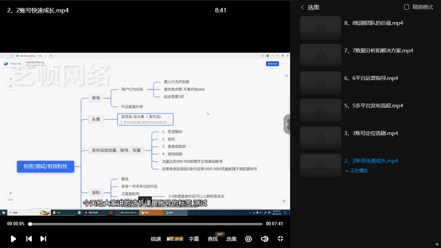
Task: Click the back arrow beside 选集
Action: click(302, 8)
